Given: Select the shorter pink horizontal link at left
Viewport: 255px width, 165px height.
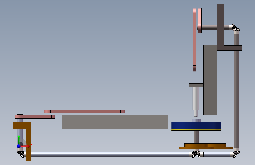Looking at the screenshot, I should click(x=35, y=117).
